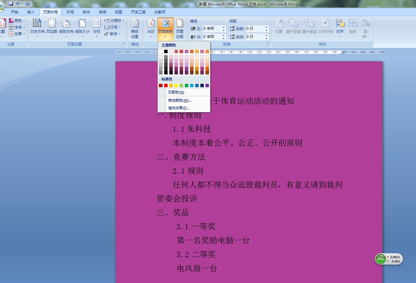
Task: Click the 对齐 align tool
Action: pyautogui.click(x=340, y=28)
